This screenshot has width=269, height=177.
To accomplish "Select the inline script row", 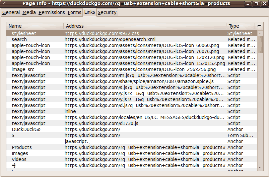I will pyautogui.click(x=132, y=111).
